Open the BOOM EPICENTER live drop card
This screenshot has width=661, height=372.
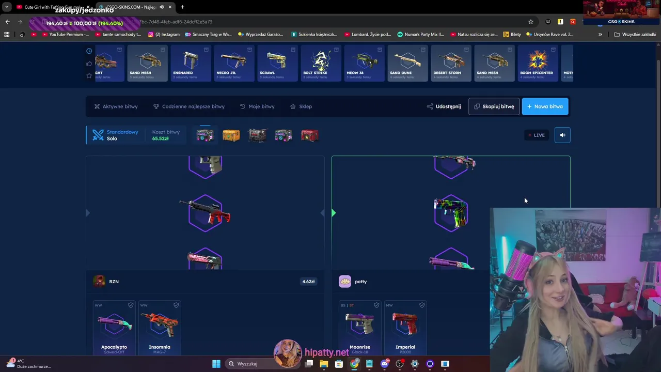538,63
